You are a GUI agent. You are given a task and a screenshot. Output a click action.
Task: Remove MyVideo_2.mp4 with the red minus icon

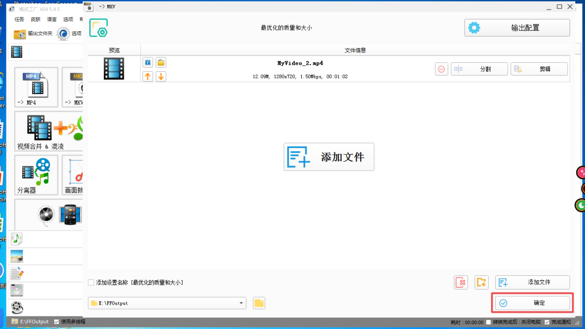click(441, 69)
